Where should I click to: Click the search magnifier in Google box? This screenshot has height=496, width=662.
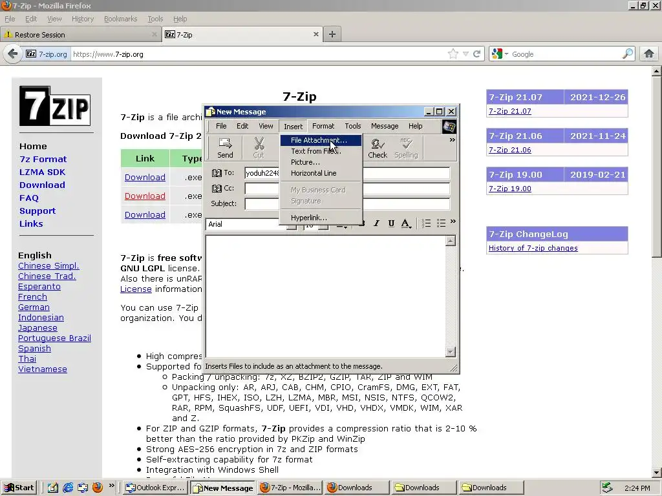tap(628, 54)
